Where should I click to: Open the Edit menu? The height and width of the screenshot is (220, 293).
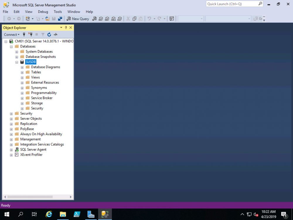click(16, 12)
